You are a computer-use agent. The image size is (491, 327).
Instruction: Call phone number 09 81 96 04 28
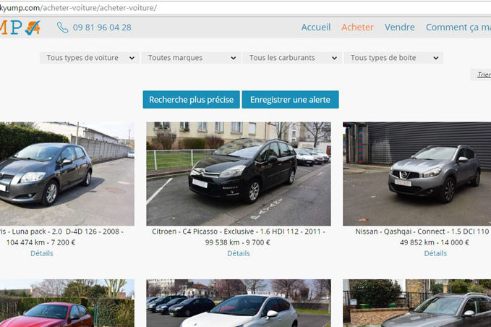pos(102,27)
